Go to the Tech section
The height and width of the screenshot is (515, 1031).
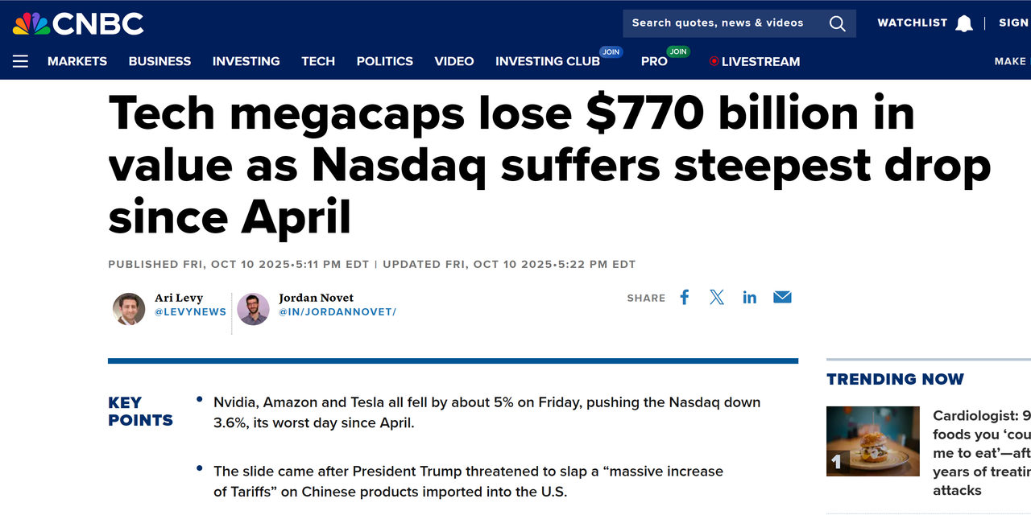point(318,61)
